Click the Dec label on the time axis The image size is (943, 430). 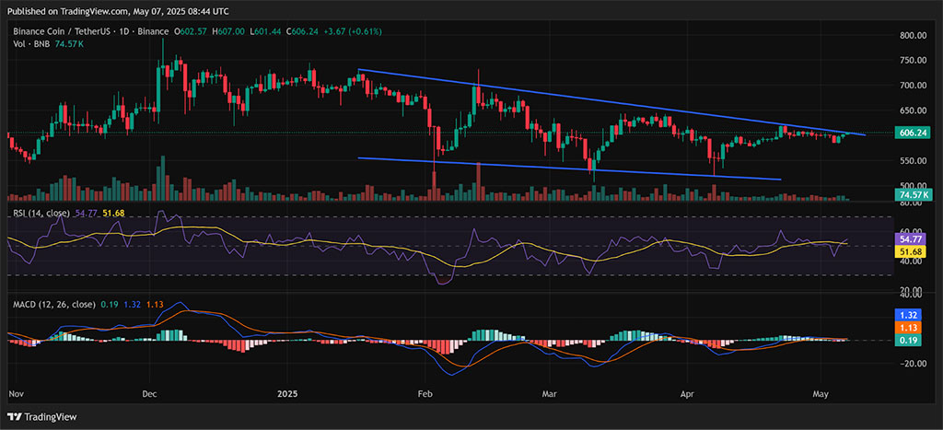[x=150, y=394]
